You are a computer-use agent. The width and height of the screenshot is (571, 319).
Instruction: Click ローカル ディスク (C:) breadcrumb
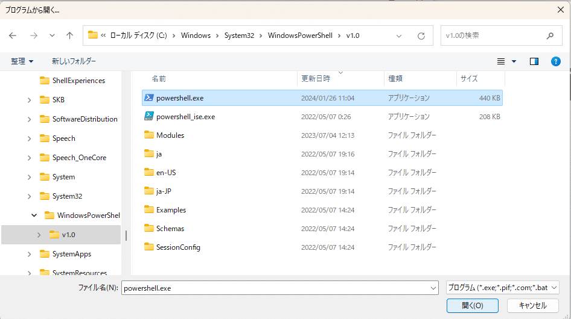[138, 36]
